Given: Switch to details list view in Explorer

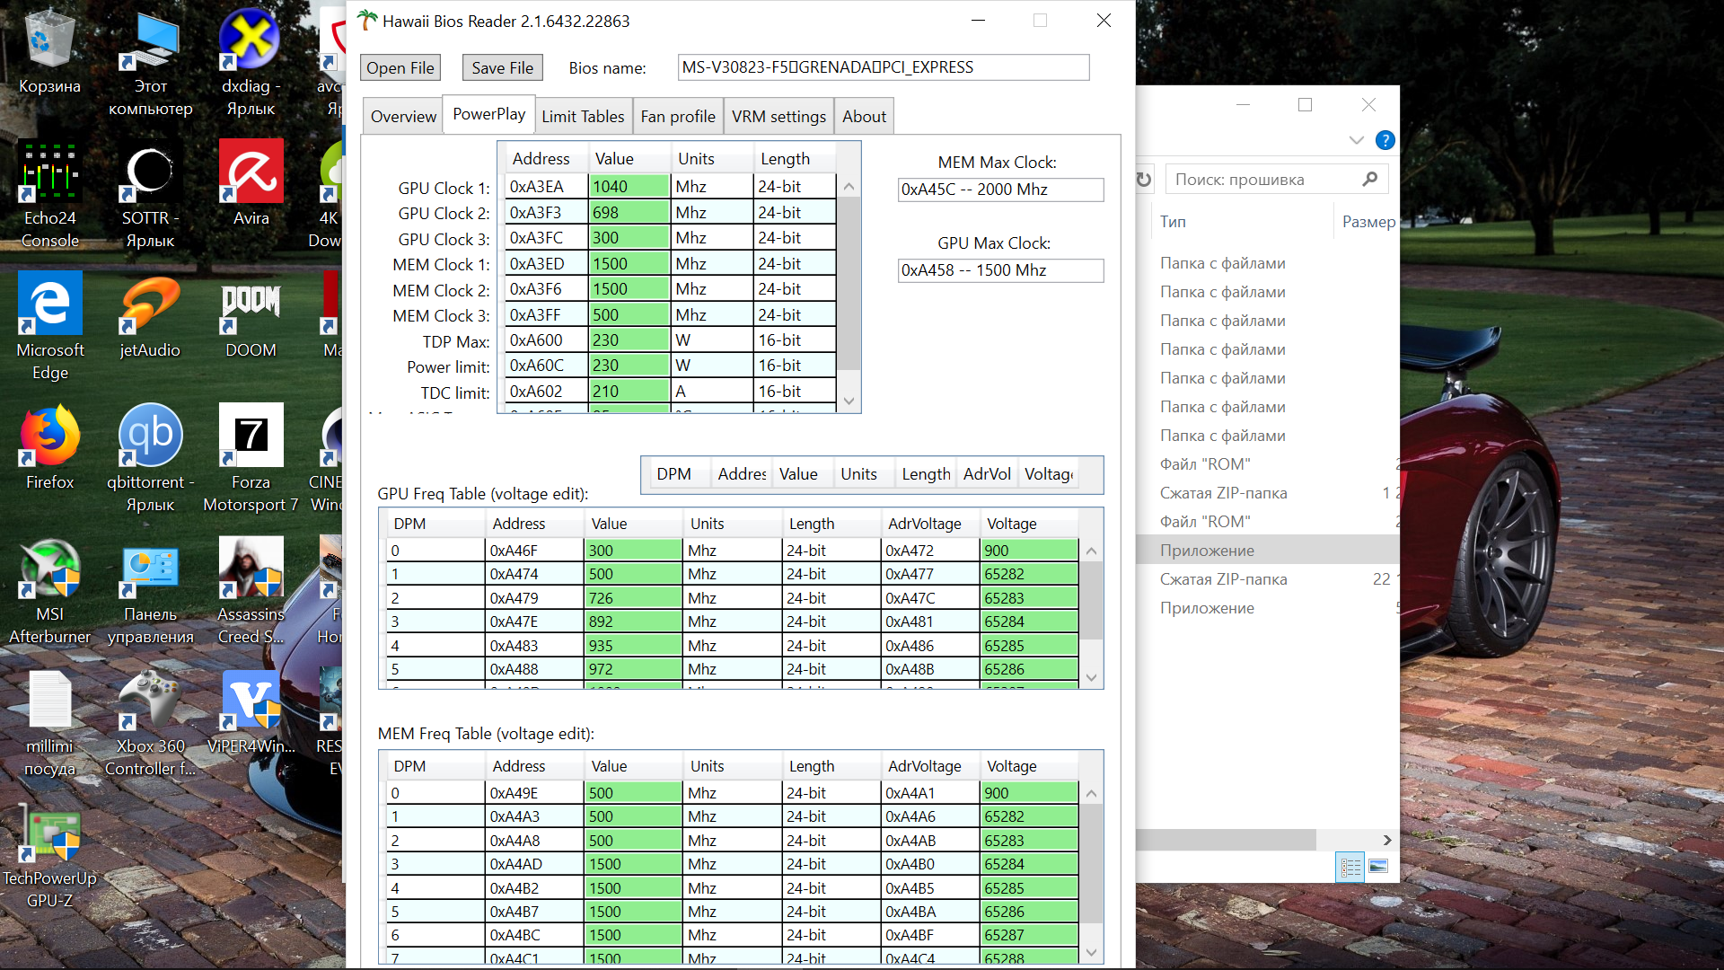Looking at the screenshot, I should [1350, 867].
